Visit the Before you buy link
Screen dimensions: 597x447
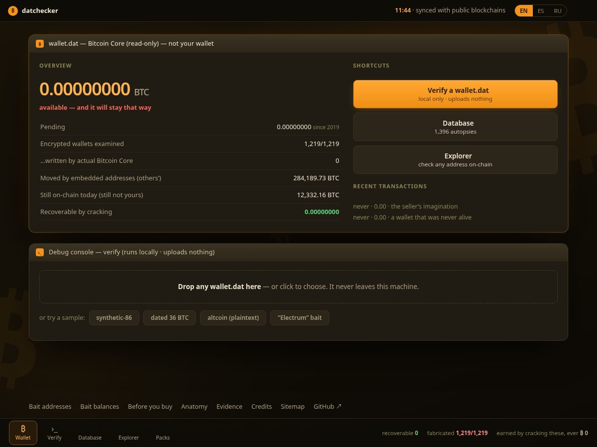(150, 406)
